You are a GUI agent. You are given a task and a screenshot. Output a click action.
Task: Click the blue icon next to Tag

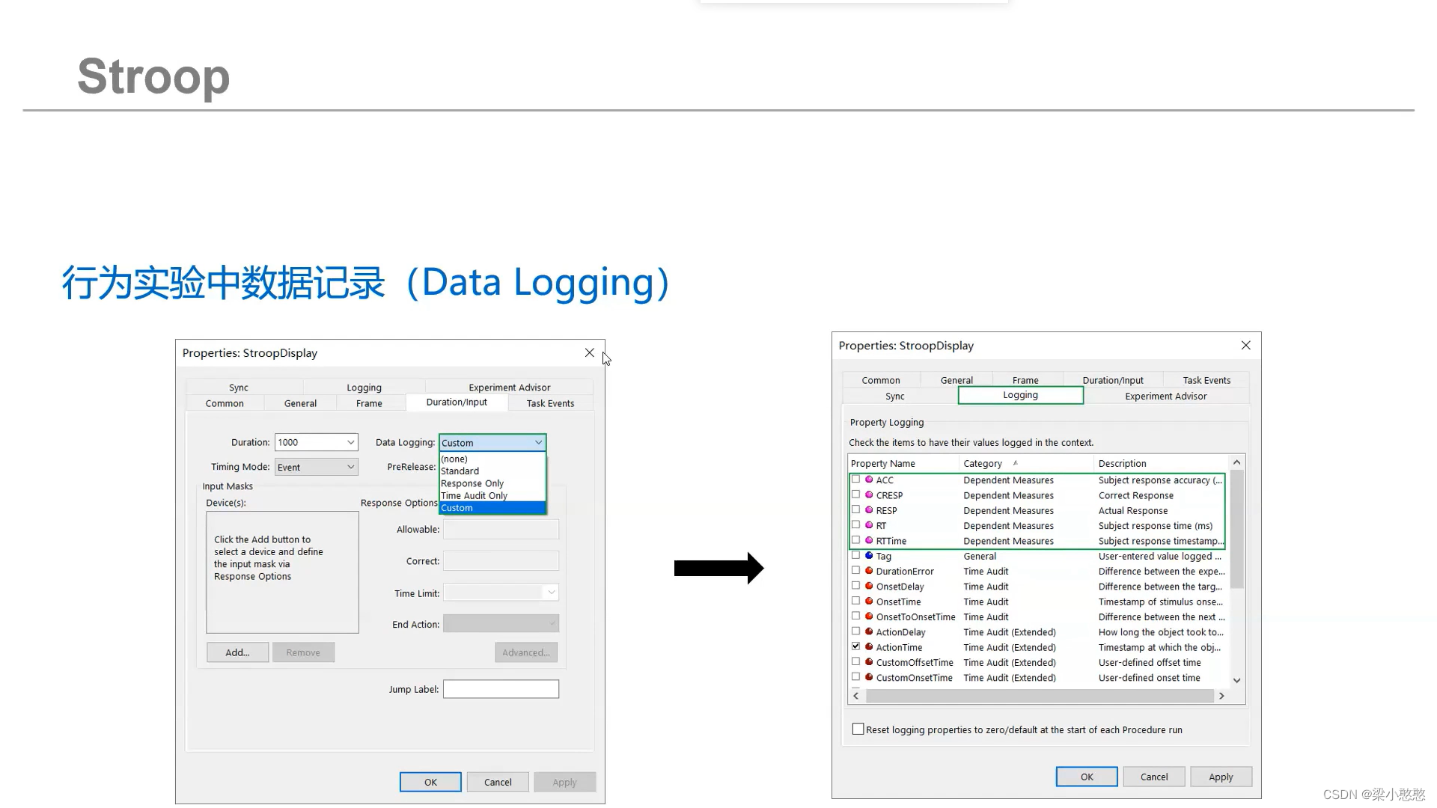[869, 556]
